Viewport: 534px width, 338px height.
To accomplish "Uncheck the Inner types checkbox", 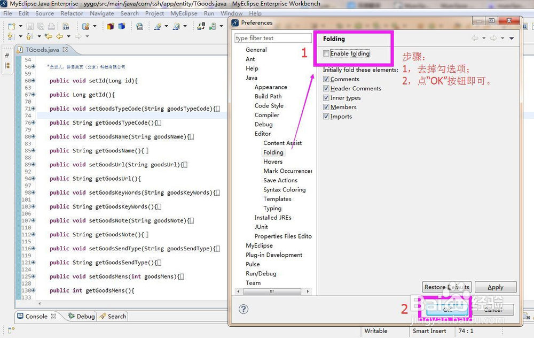I will coord(326,98).
